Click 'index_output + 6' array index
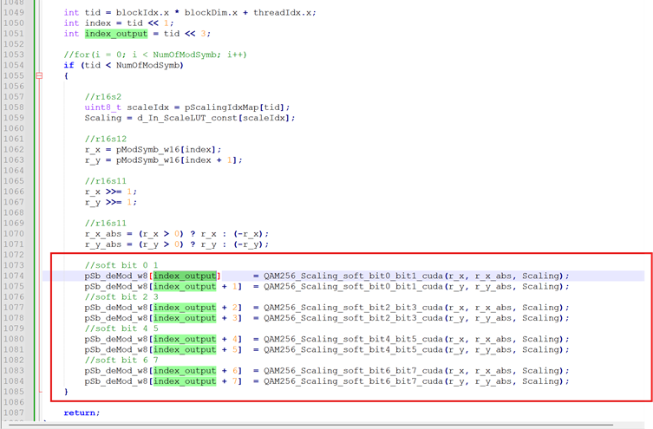This screenshot has height=429, width=653. click(195, 371)
